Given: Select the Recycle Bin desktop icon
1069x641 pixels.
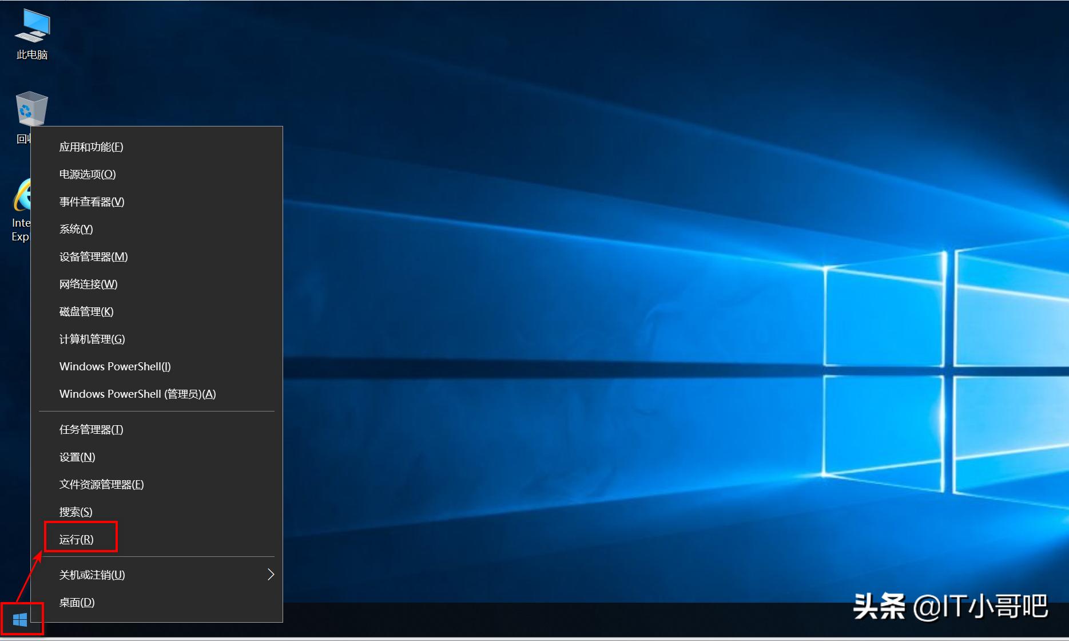Looking at the screenshot, I should coord(31,109).
